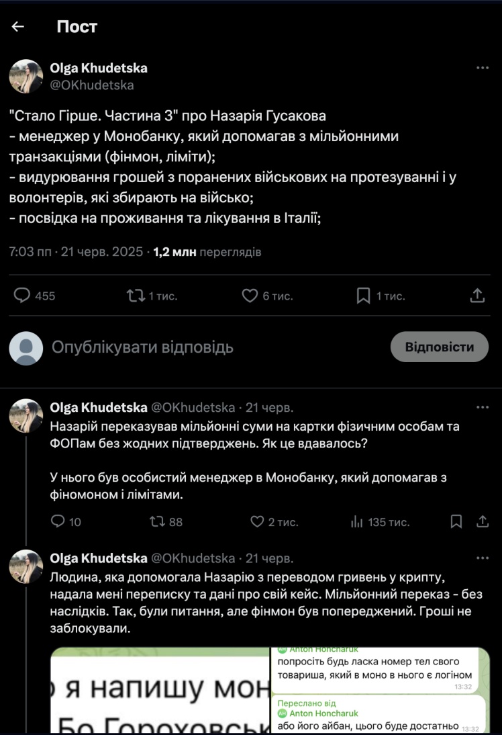Click the back arrow icon
Viewport: 502px width, 735px height.
click(x=18, y=26)
